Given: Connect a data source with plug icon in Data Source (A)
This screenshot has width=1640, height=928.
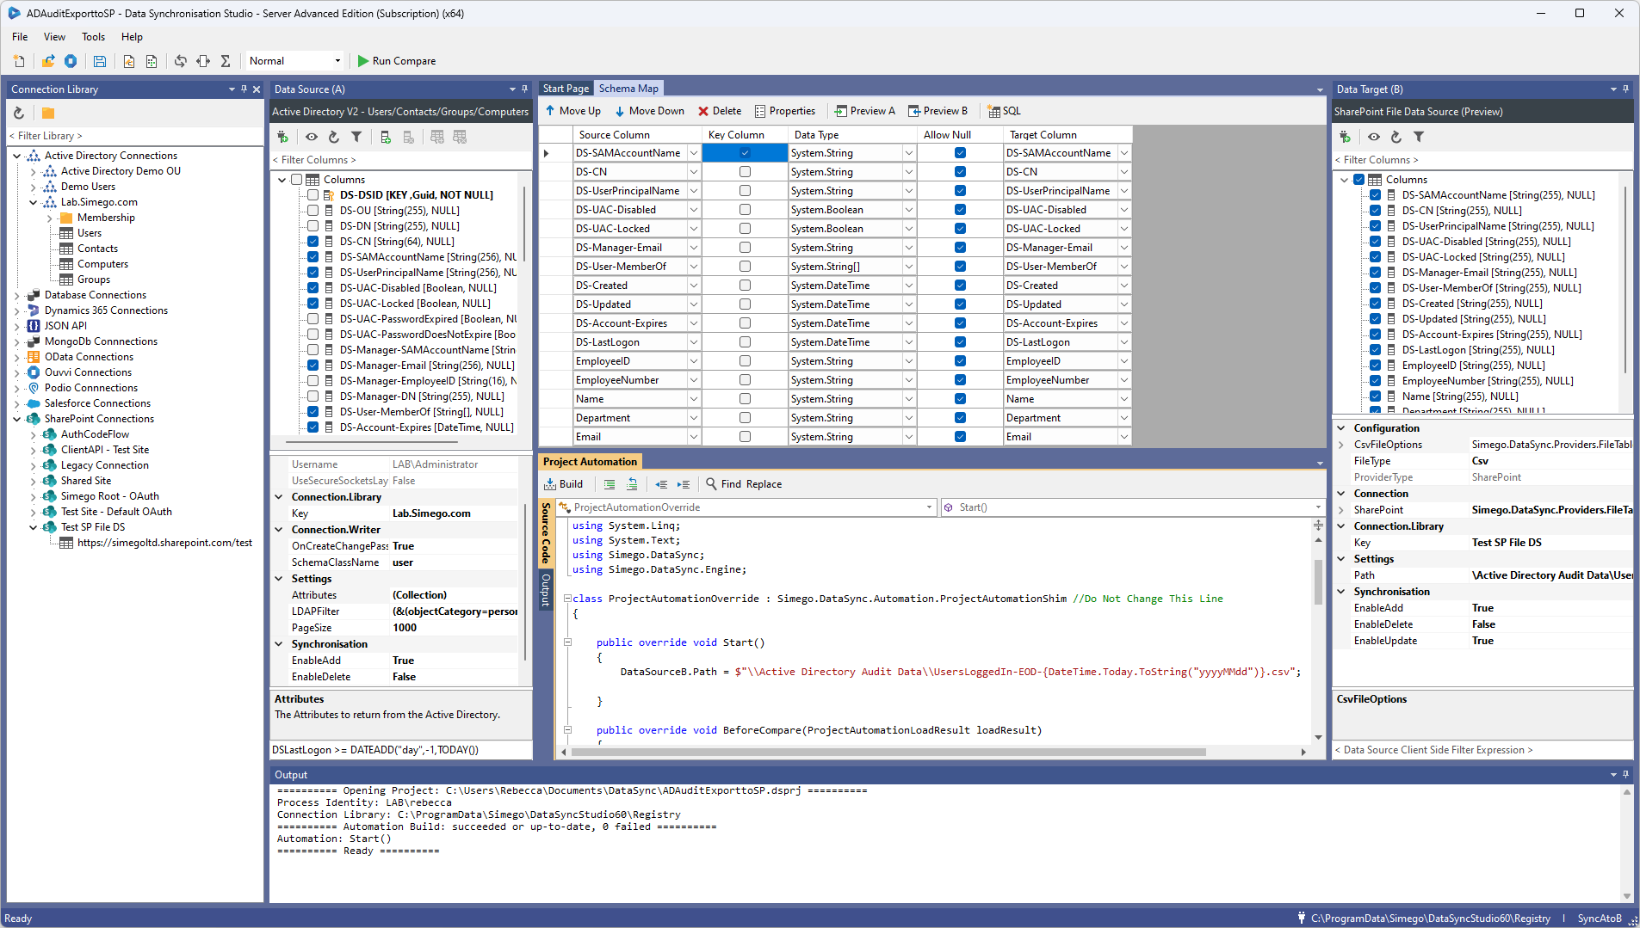Looking at the screenshot, I should [282, 137].
